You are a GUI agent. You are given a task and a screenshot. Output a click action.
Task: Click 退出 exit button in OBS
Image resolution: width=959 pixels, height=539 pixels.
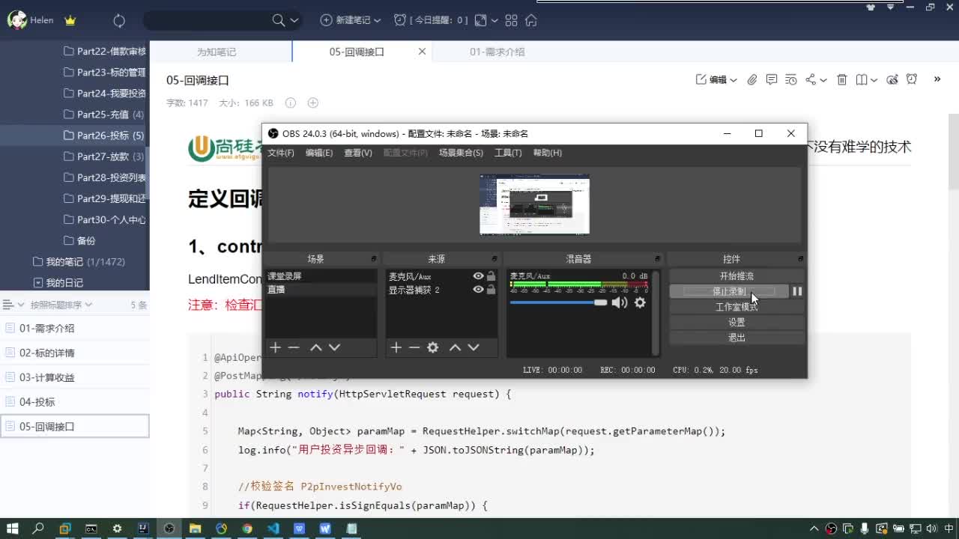(x=736, y=338)
